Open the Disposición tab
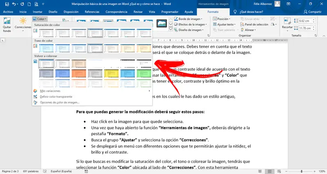This screenshot has width=327, height=174. [x=71, y=12]
